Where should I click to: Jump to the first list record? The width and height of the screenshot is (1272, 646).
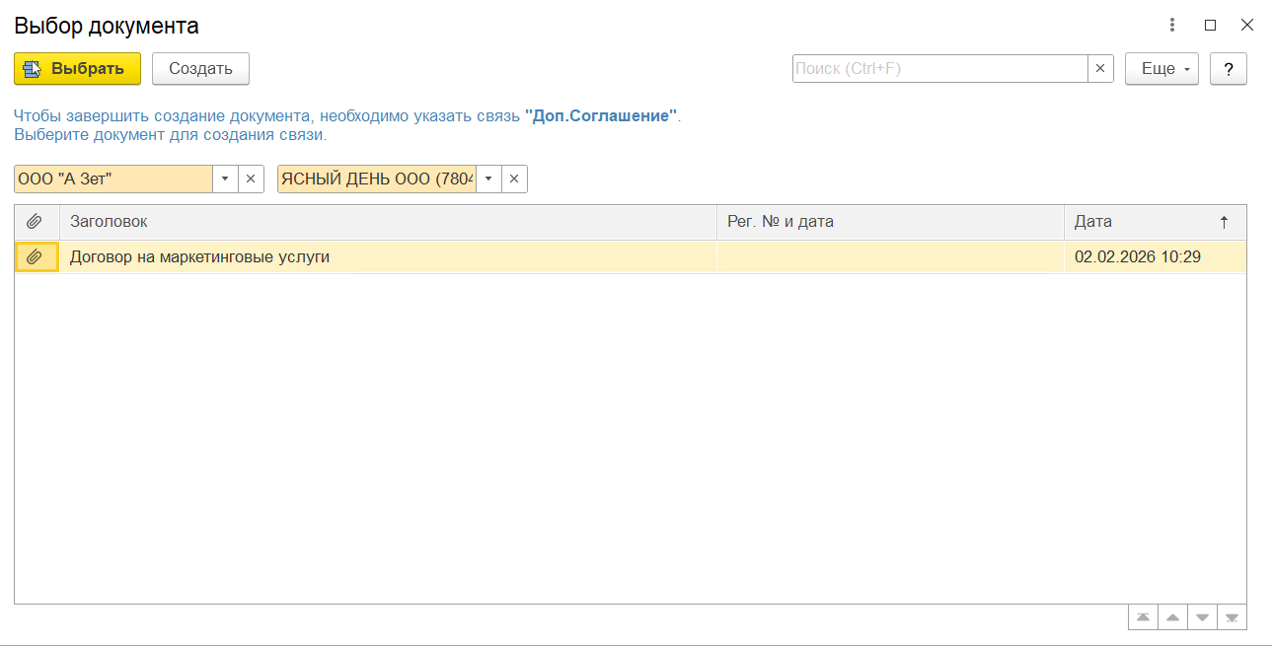[x=1143, y=617]
